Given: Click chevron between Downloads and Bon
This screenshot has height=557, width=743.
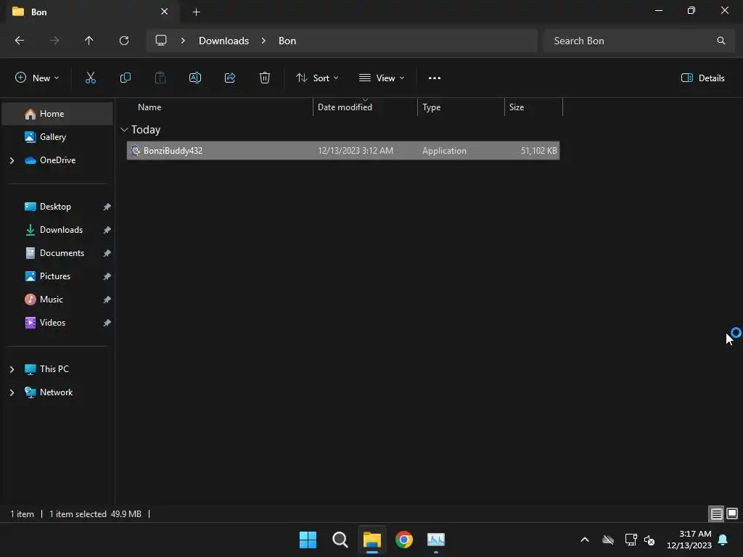Looking at the screenshot, I should (263, 41).
